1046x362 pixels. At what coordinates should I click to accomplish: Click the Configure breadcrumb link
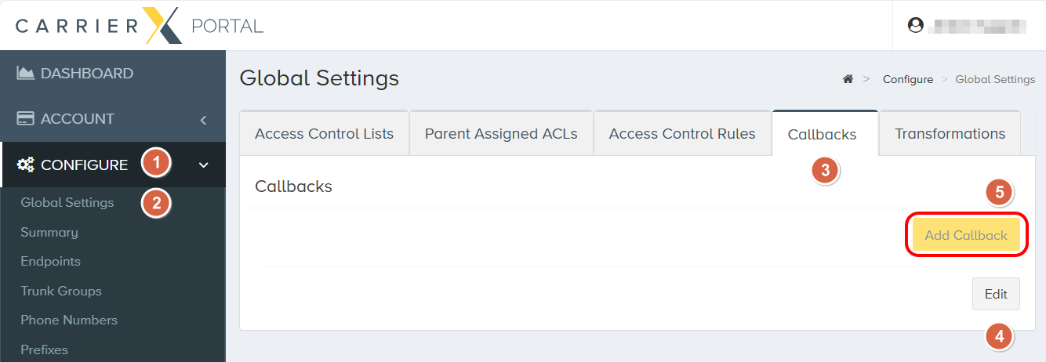[x=908, y=79]
